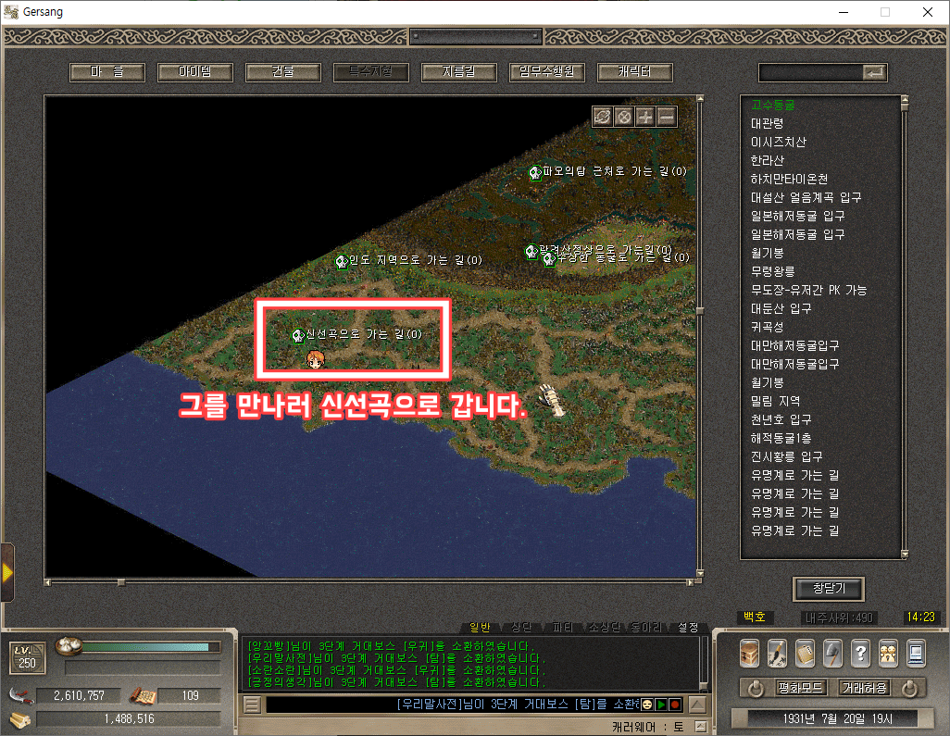Switch to the 임무수행원 tab
The image size is (950, 736).
tap(546, 72)
